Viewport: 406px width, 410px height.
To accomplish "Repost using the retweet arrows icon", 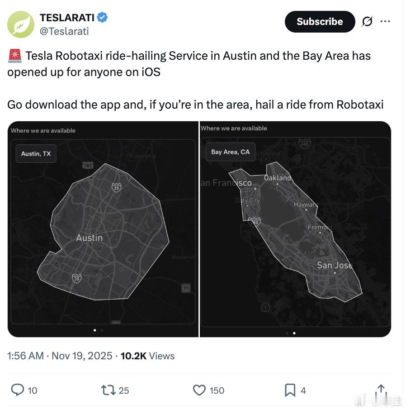I will pos(108,390).
